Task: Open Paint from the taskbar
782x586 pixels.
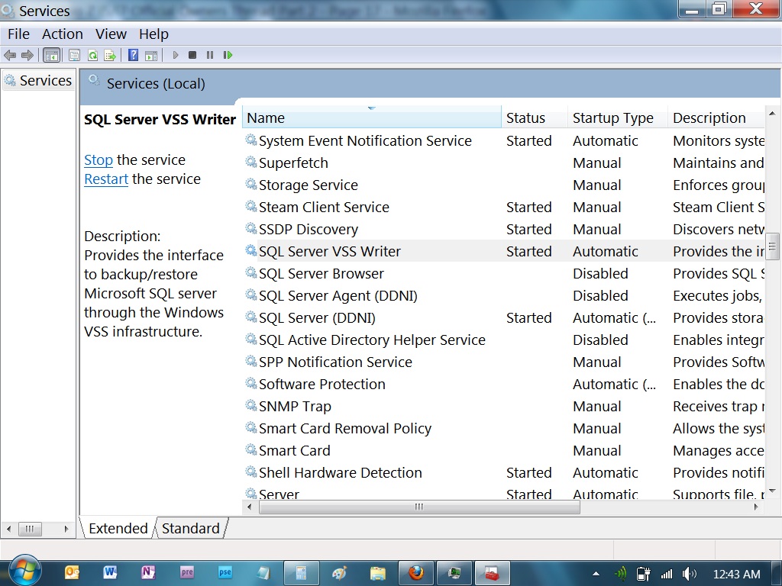Action: click(x=339, y=573)
